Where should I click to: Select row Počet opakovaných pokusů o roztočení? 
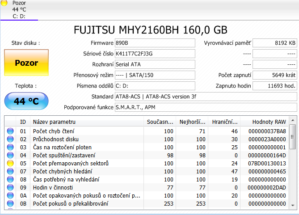coord(147,195)
